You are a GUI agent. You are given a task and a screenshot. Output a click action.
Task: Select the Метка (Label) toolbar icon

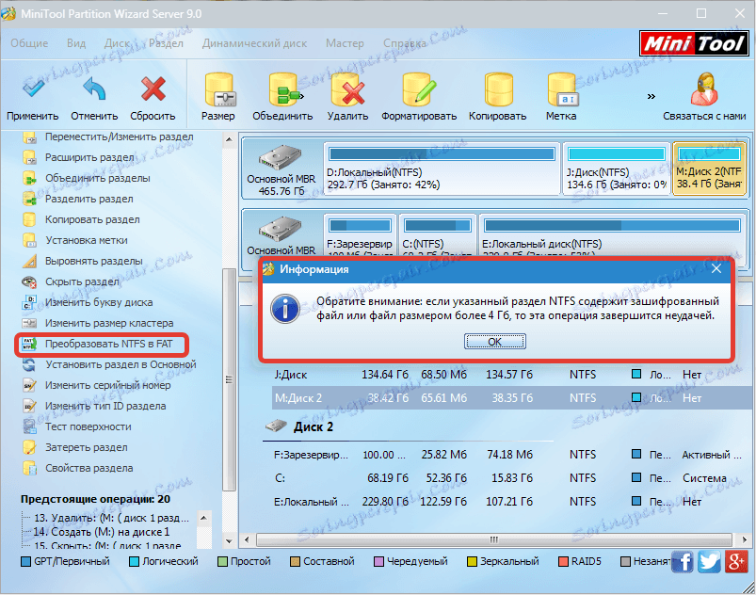click(x=562, y=89)
